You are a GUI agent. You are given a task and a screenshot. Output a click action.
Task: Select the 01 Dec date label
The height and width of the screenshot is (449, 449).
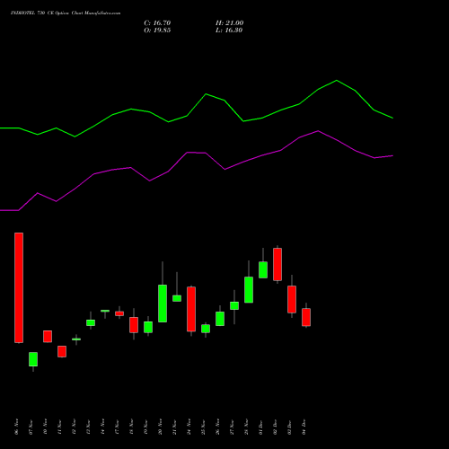[x=260, y=427]
